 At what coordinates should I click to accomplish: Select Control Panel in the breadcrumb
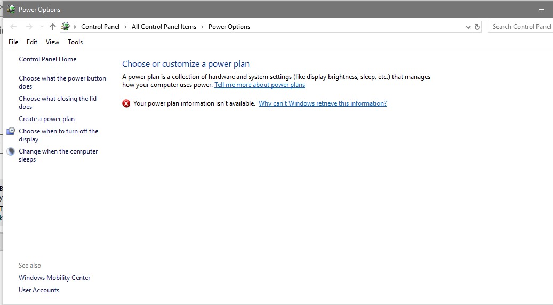point(100,27)
